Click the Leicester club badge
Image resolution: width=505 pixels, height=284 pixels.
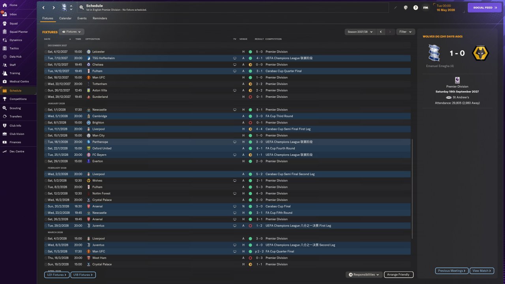coord(88,52)
